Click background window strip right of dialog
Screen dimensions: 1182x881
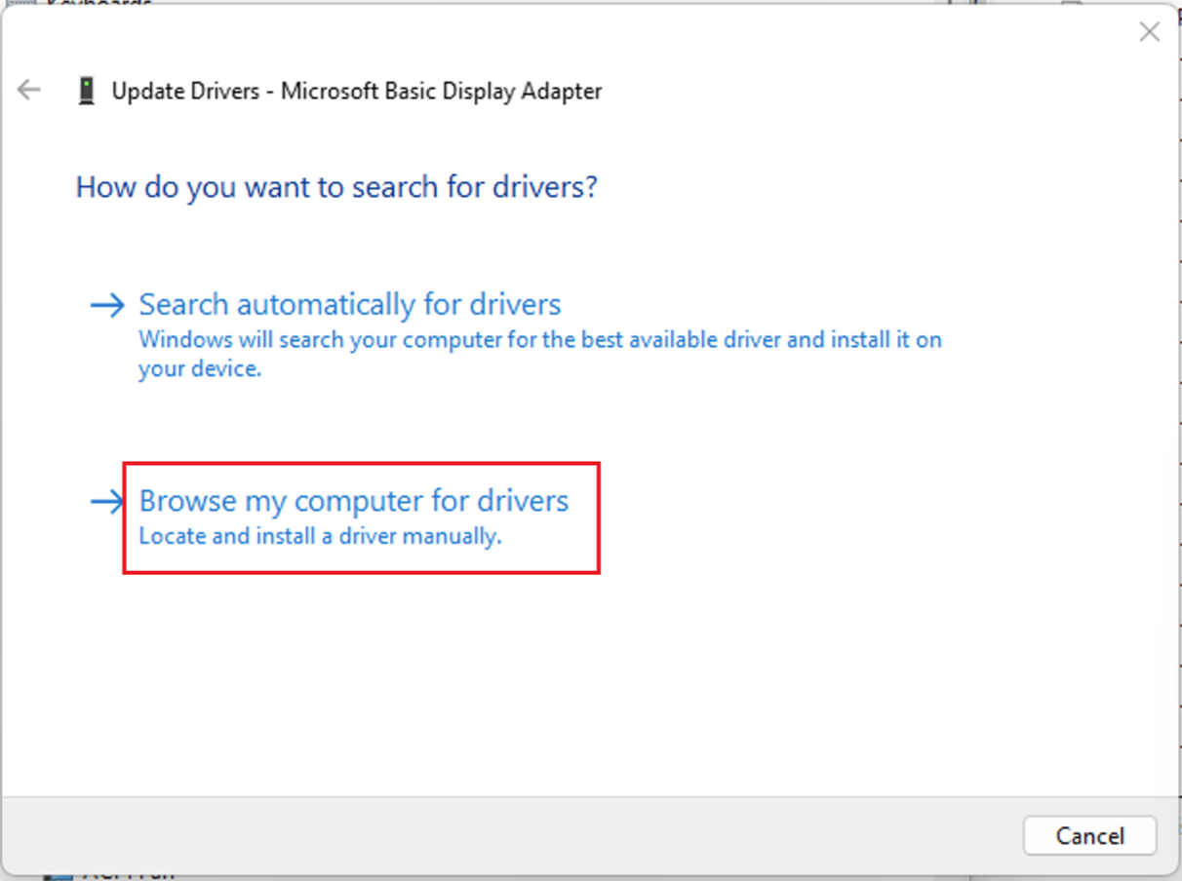coord(1177,439)
